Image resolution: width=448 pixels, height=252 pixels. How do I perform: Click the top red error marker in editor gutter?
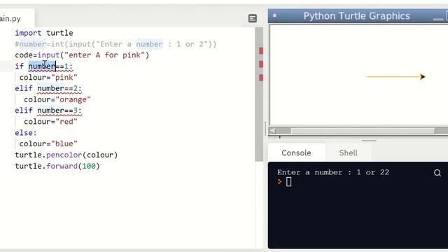click(261, 51)
